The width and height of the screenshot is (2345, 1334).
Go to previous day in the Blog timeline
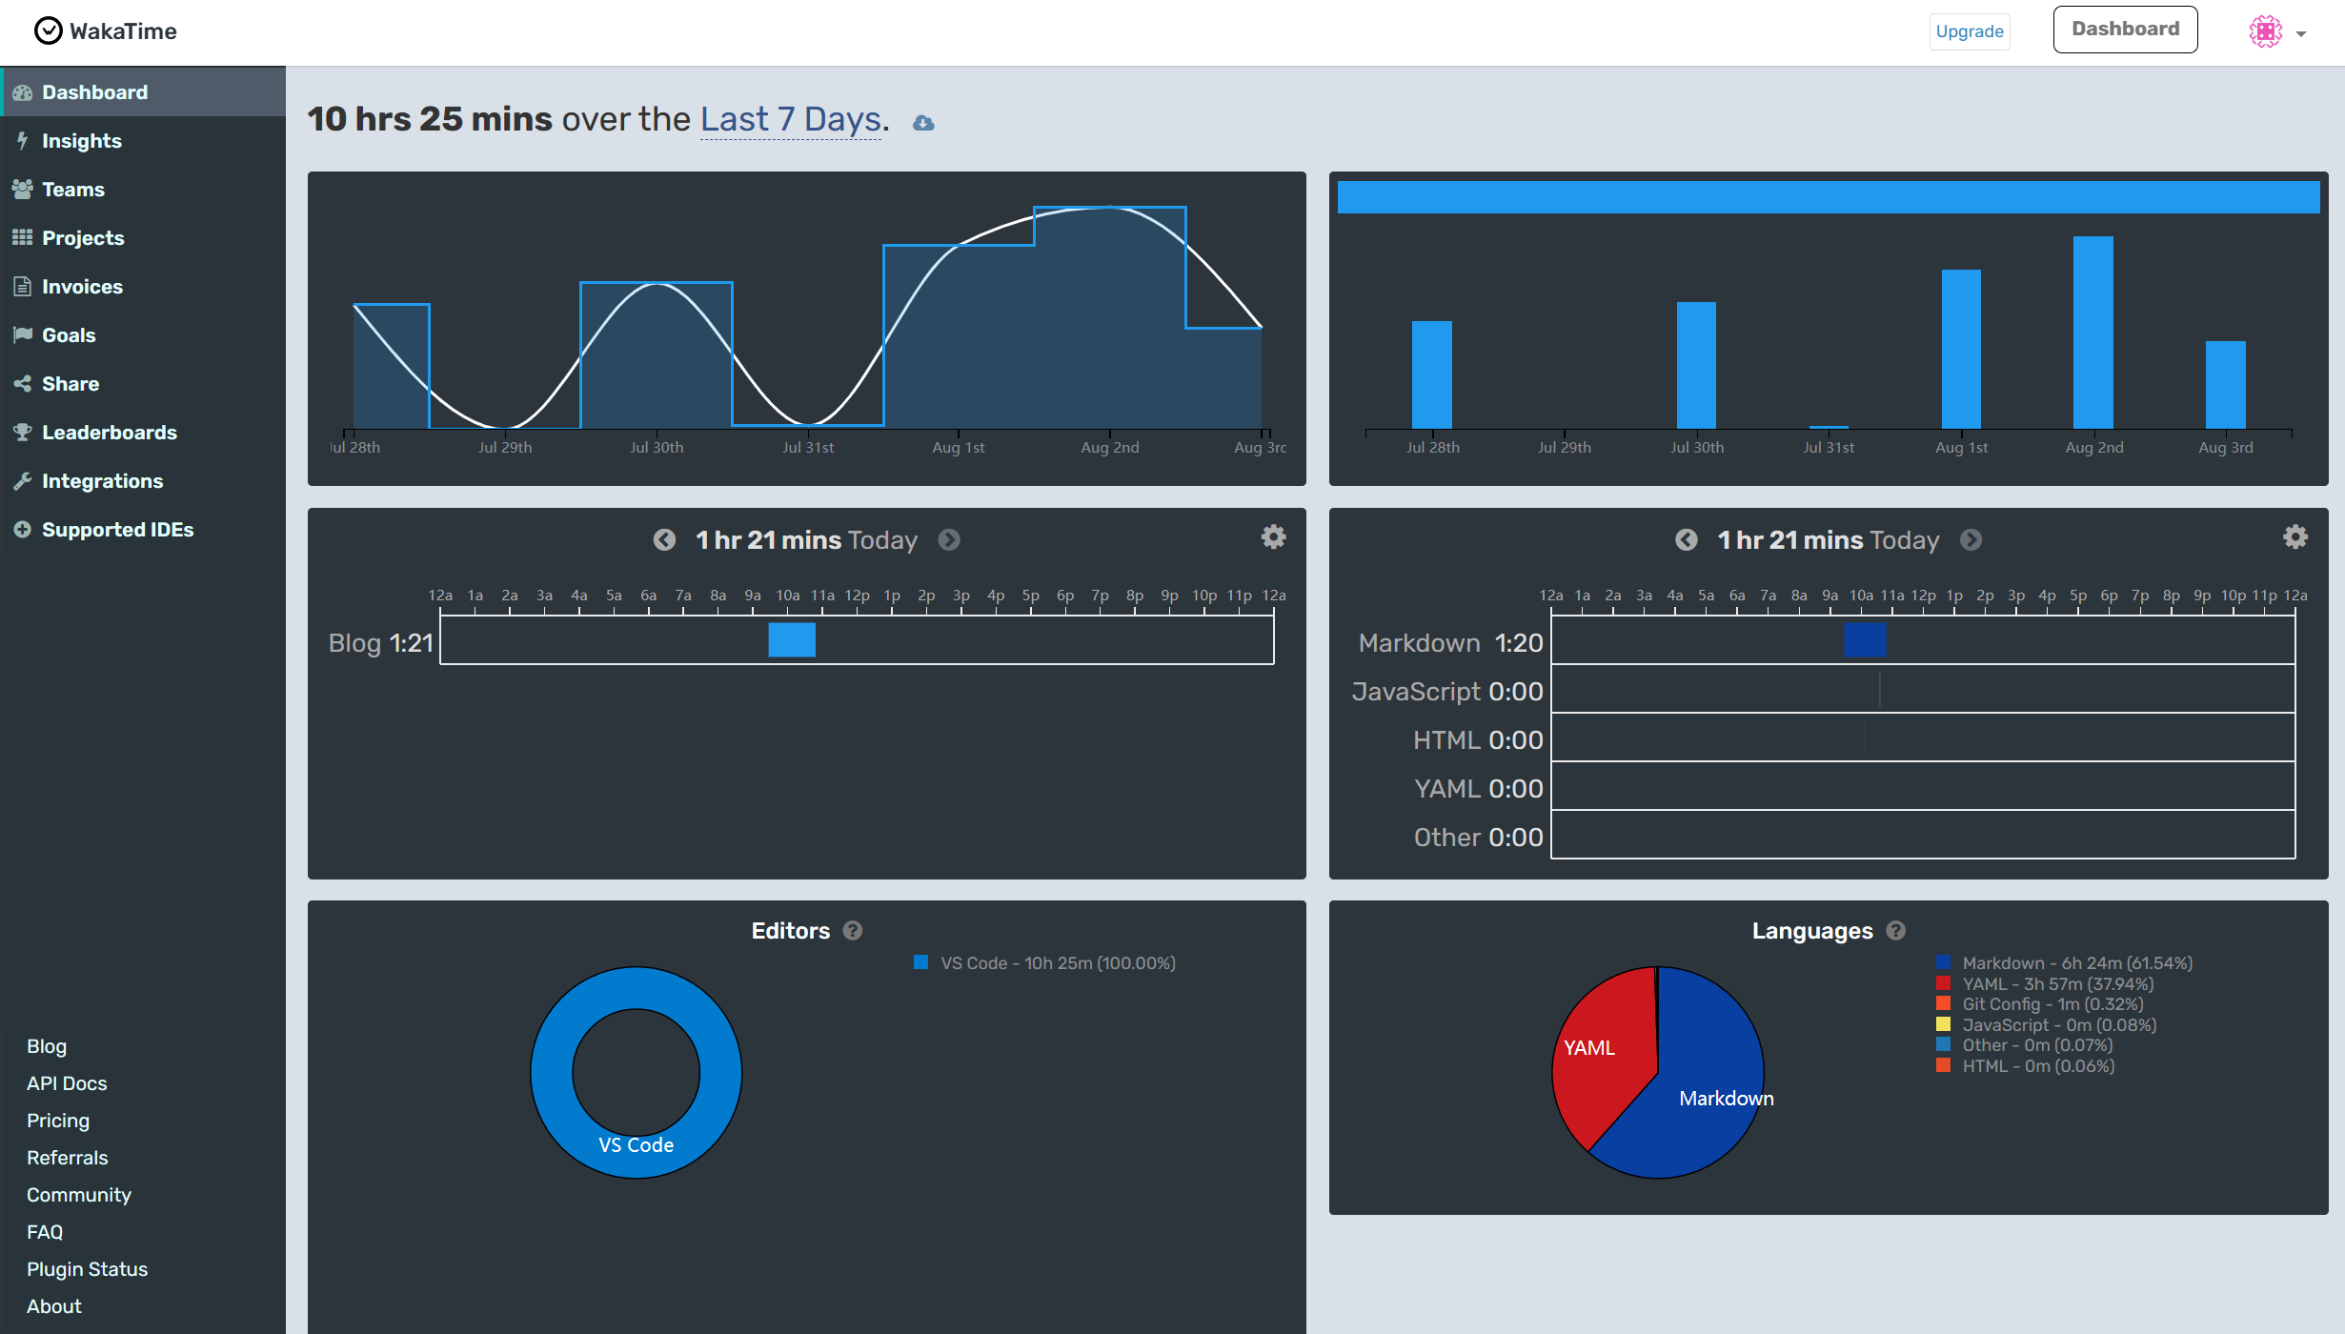[x=664, y=540]
